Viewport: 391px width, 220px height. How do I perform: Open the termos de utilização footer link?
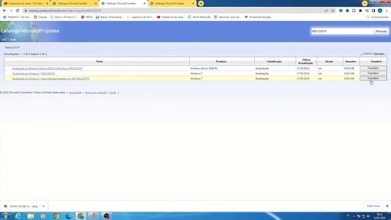coord(96,92)
